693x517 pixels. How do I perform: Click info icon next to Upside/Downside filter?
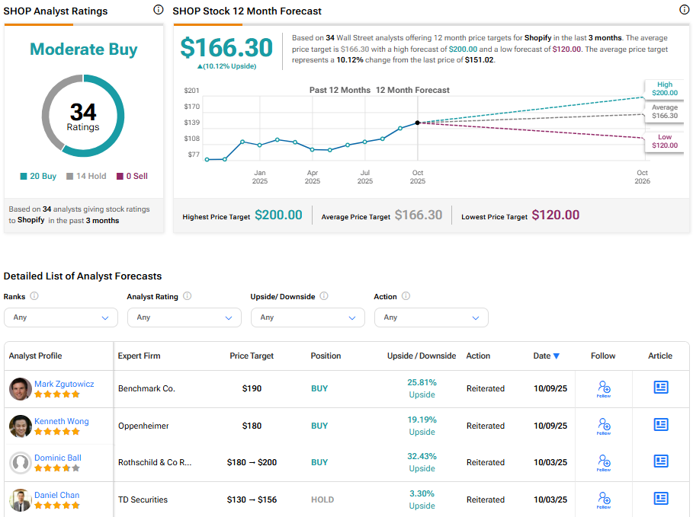click(x=323, y=296)
